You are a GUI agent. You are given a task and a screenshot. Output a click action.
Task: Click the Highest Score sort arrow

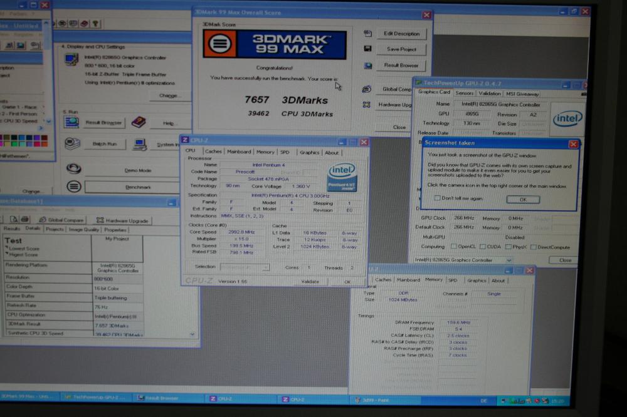coord(6,254)
